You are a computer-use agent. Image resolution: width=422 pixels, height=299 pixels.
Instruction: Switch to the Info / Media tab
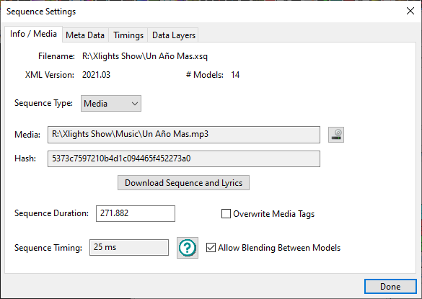point(33,34)
